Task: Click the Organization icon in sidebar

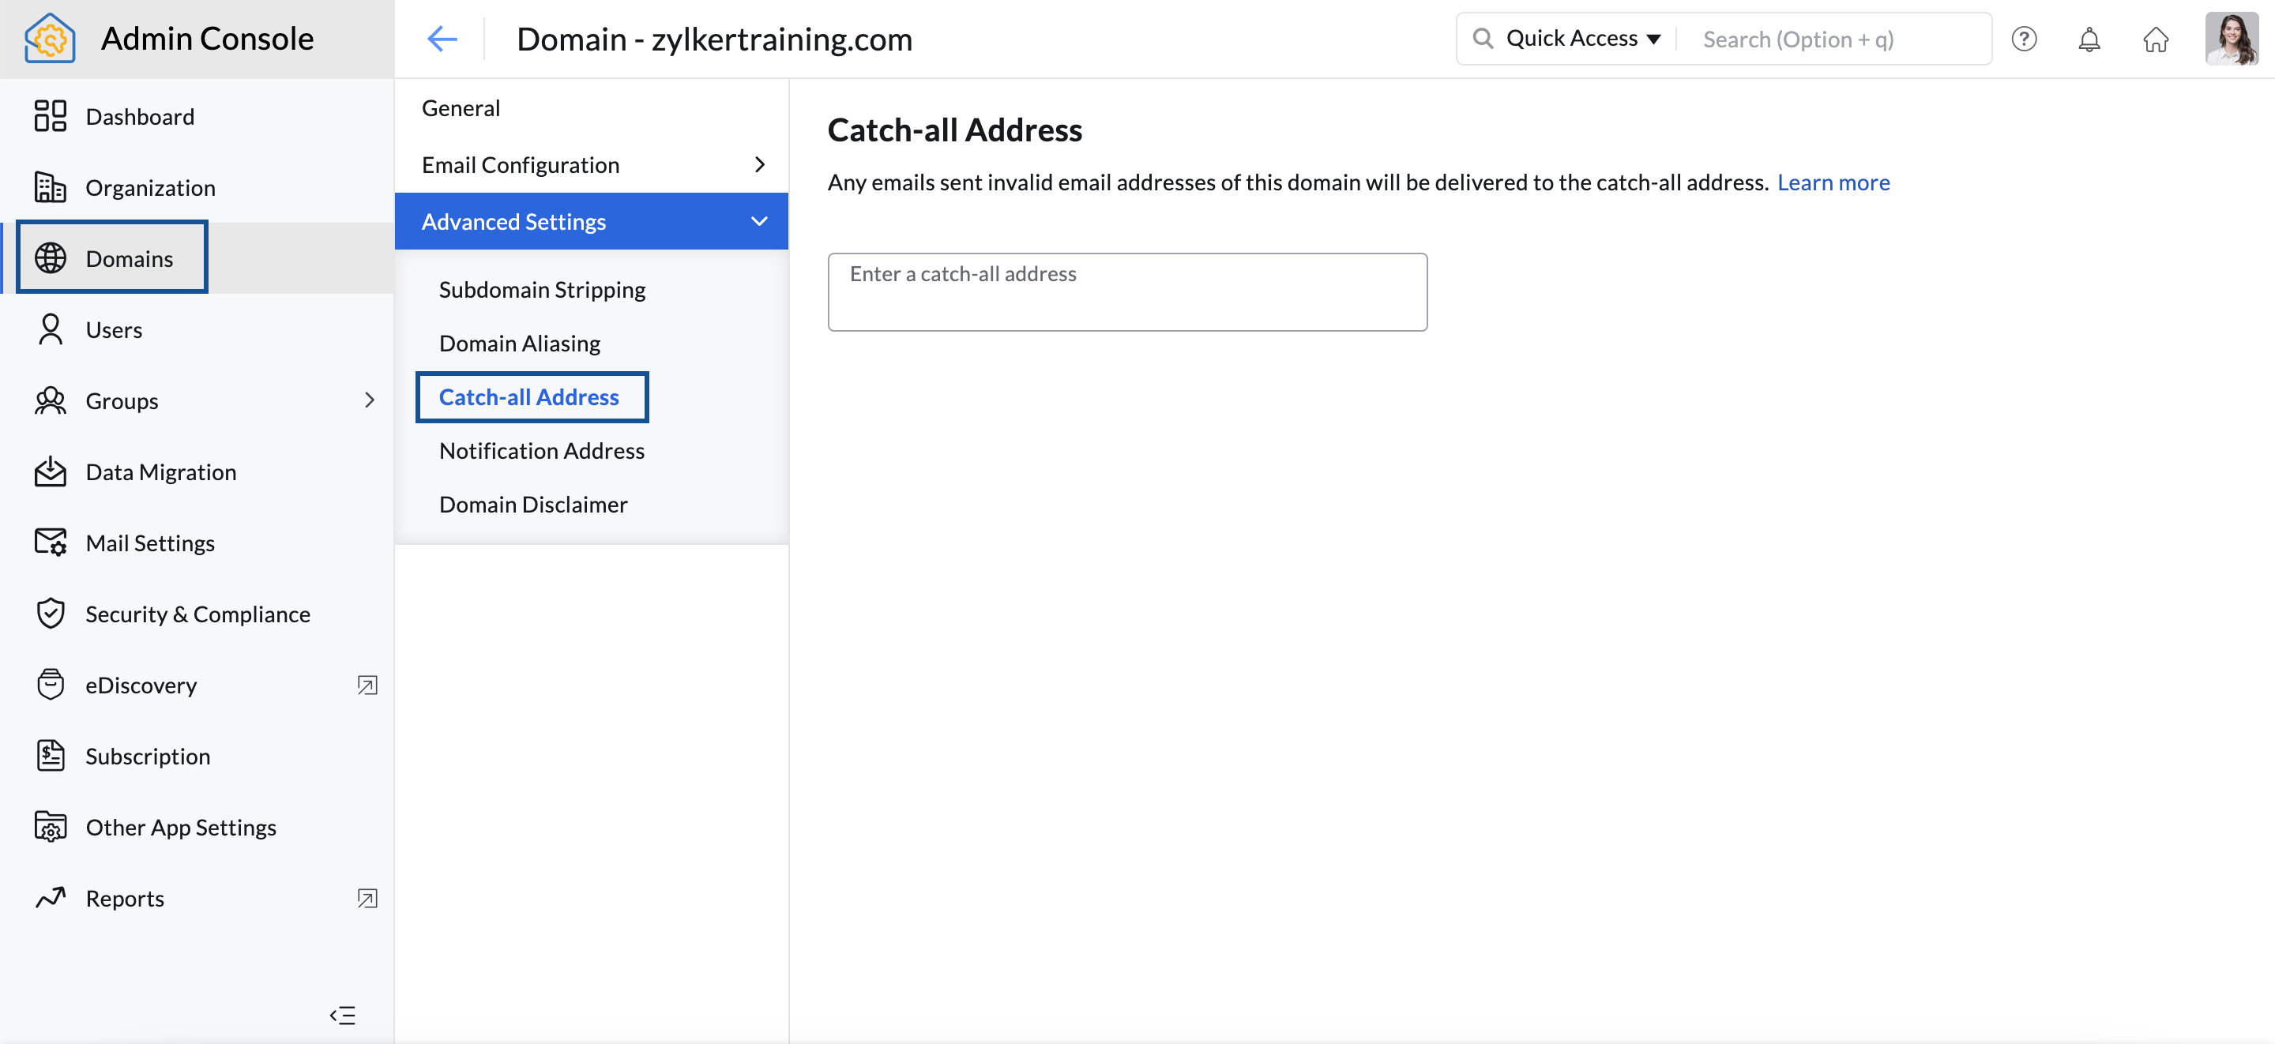Action: (x=49, y=186)
